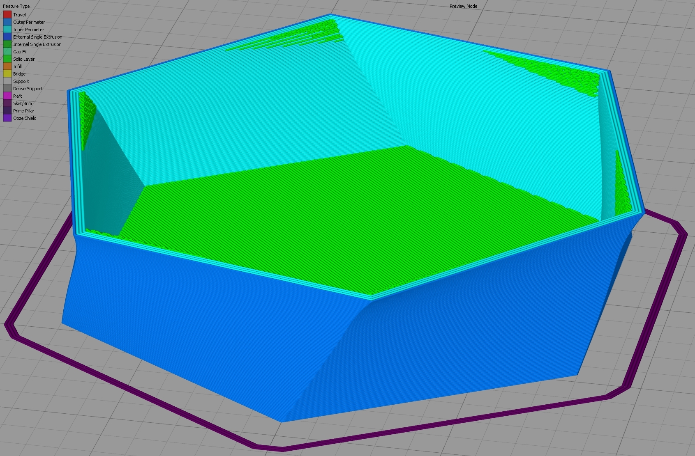Expand the Feature Type legend header
This screenshot has height=456, width=695.
(16, 6)
